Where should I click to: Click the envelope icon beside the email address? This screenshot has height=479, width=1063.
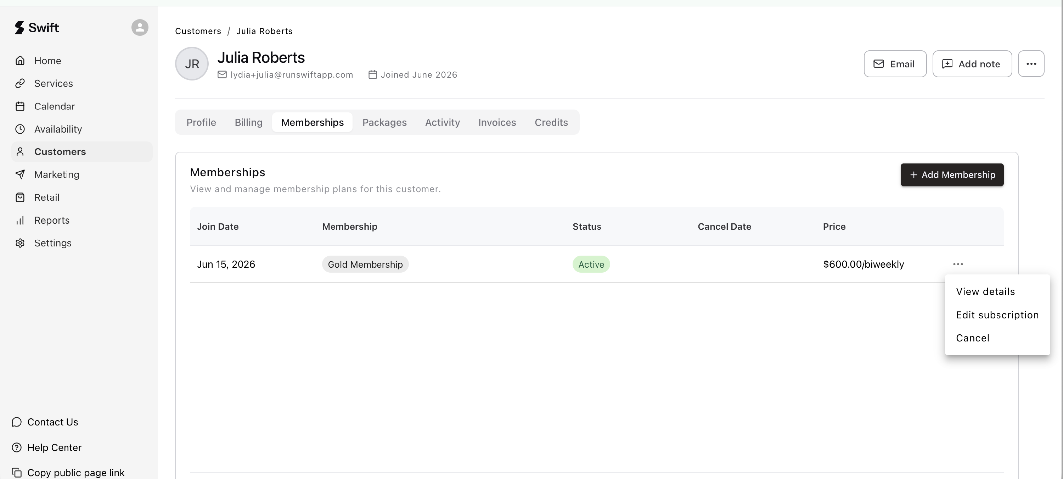click(x=222, y=75)
